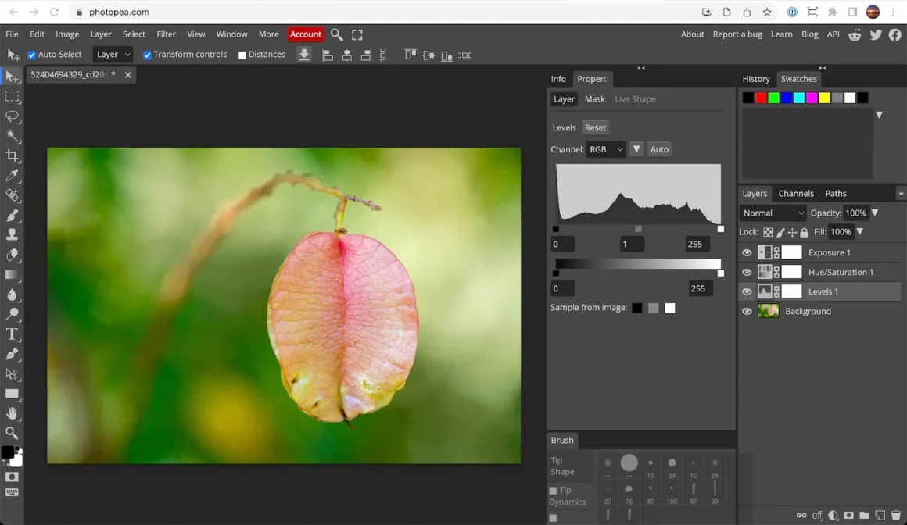Select the Lasso tool

pyautogui.click(x=13, y=116)
